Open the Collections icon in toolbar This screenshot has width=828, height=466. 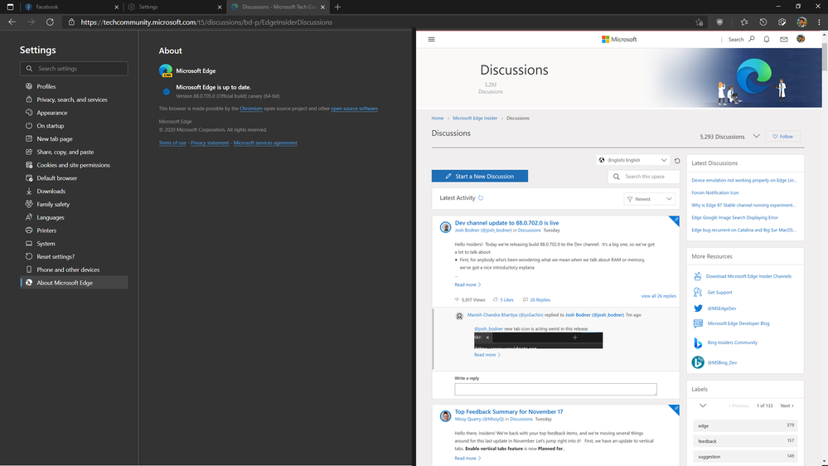[782, 22]
